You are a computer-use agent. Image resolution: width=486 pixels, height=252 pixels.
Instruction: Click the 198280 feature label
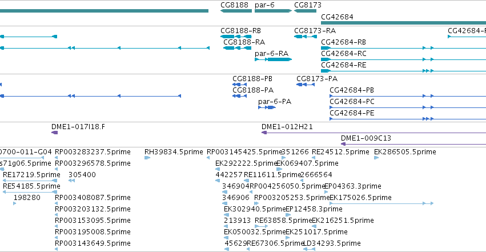[x=27, y=198]
